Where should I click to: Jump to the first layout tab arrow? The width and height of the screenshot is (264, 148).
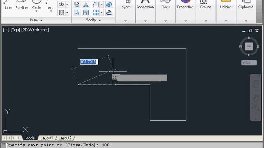(x=4, y=138)
